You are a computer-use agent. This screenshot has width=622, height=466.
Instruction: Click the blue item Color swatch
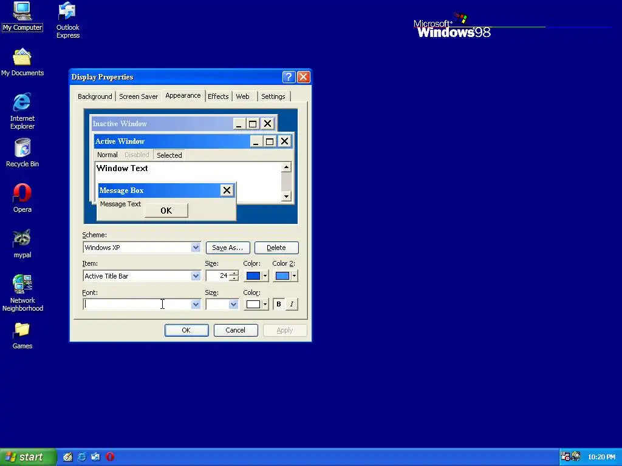point(253,276)
